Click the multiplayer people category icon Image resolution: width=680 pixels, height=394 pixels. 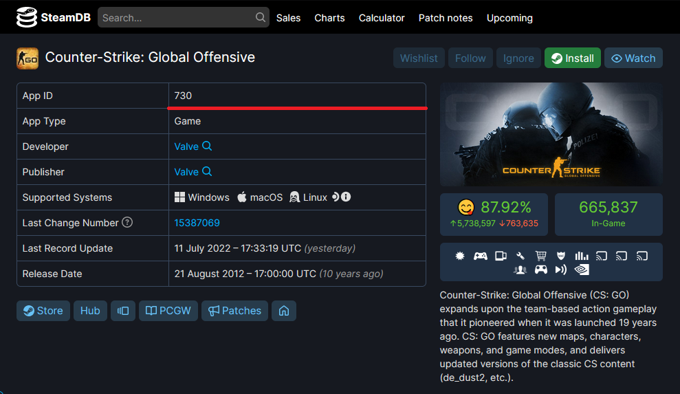[520, 270]
